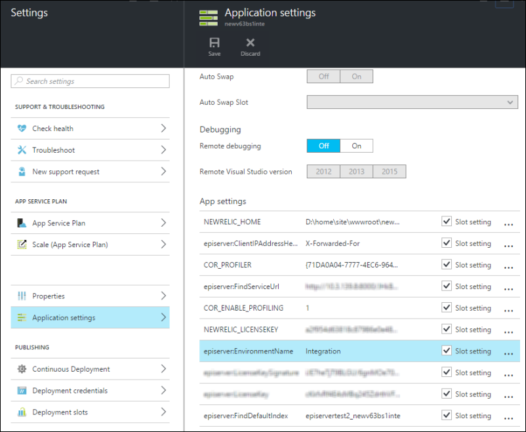Click the Scale (App Service Plan) icon
Screen dimensions: 526x432
click(x=22, y=245)
